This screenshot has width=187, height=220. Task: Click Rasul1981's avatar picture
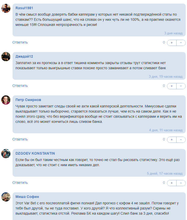click(x=6, y=8)
